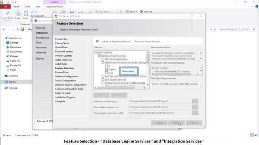Check Full-Text and Semantic Extractions feature
This screenshot has height=145, width=259.
point(103,76)
